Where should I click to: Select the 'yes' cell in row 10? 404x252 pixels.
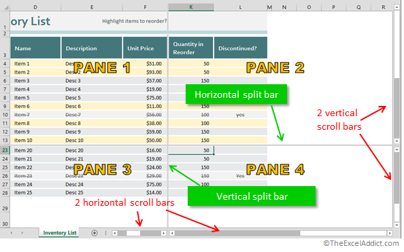tap(241, 115)
